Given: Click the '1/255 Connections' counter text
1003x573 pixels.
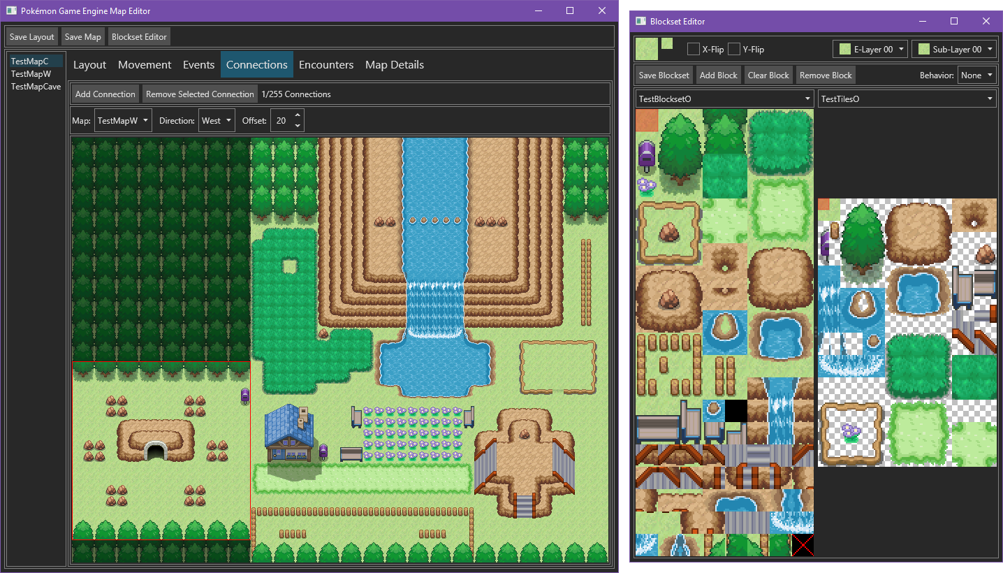Looking at the screenshot, I should click(296, 94).
